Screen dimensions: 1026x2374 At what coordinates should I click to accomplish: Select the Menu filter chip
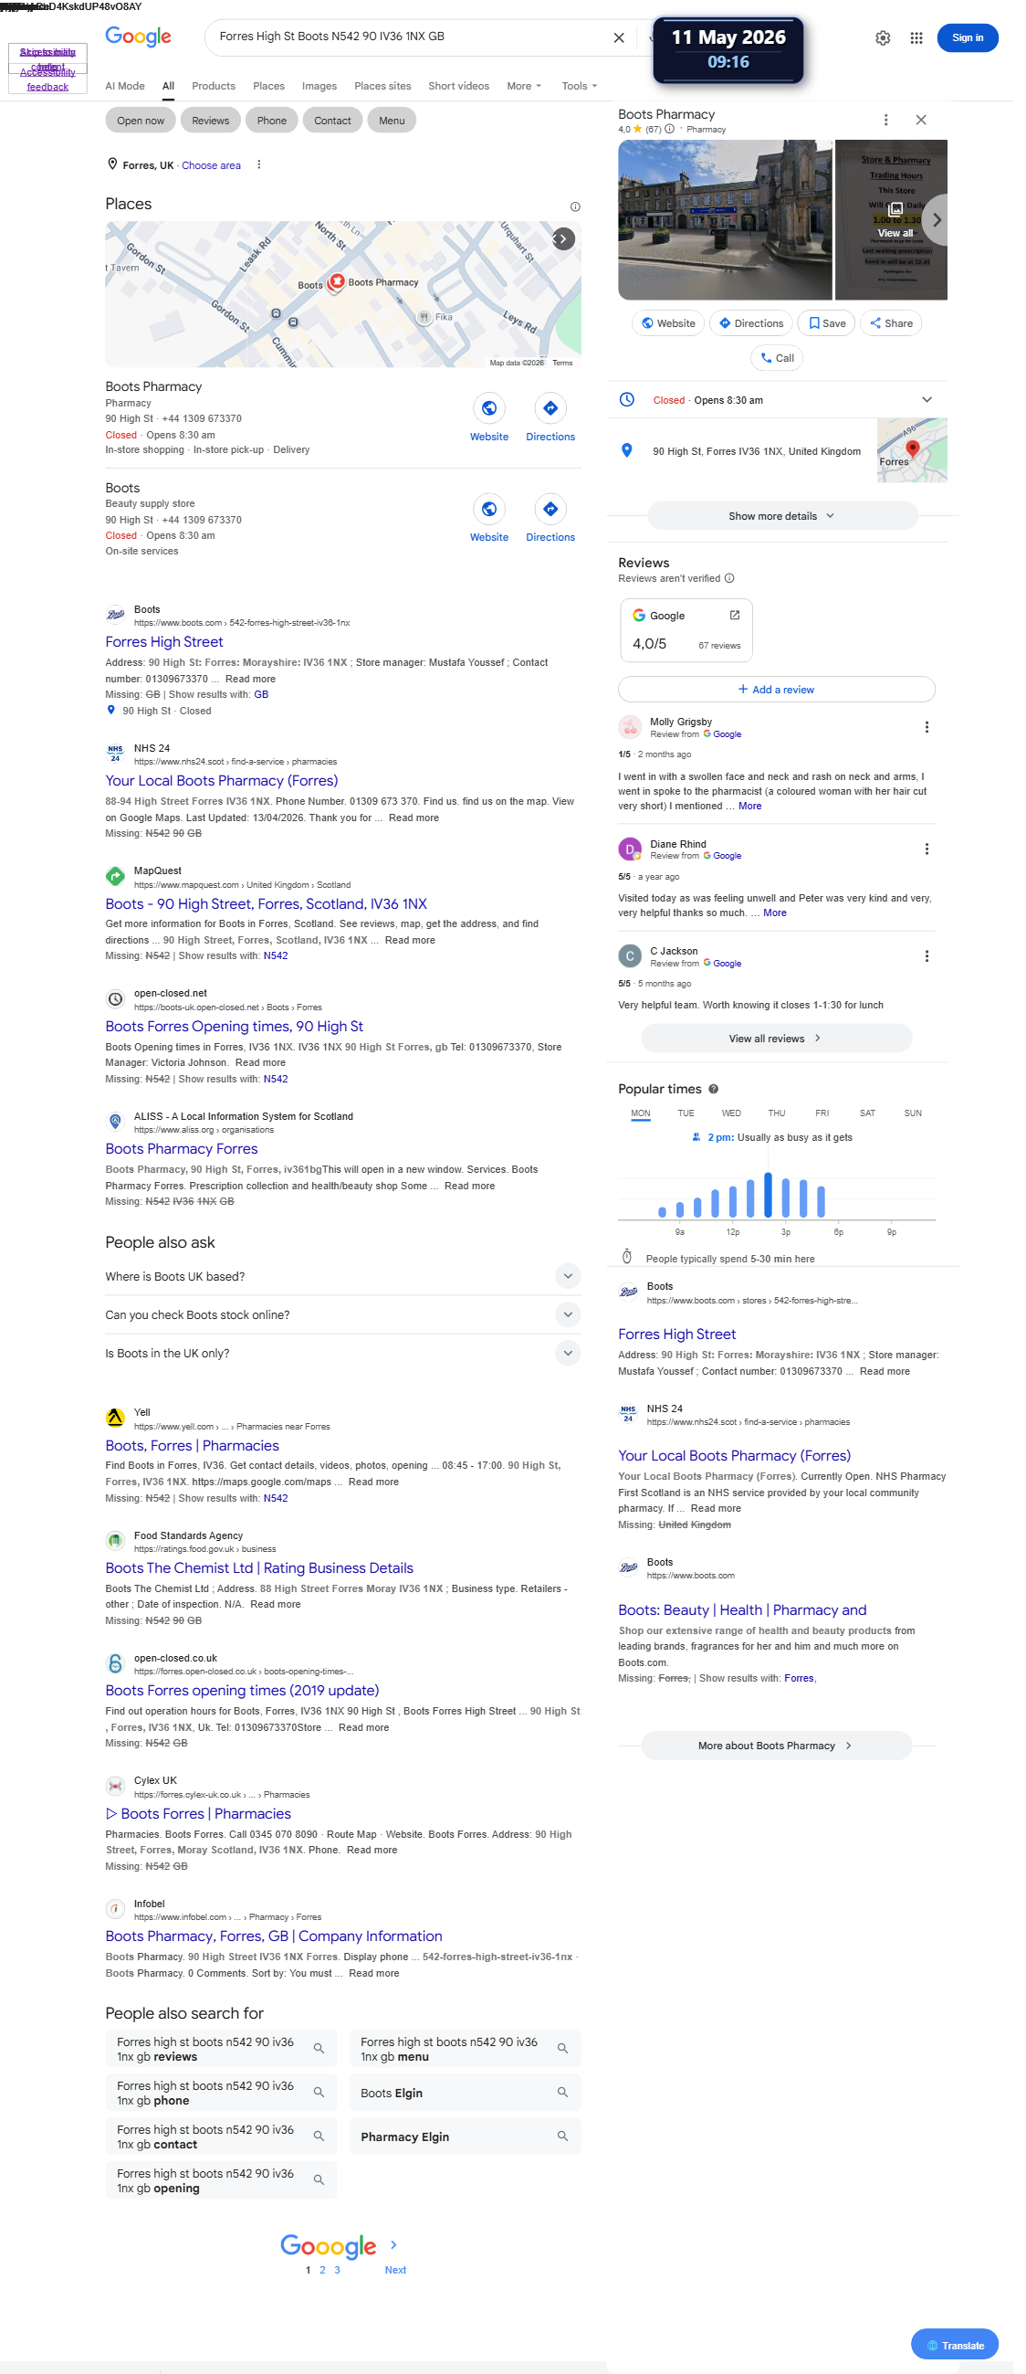tap(396, 121)
